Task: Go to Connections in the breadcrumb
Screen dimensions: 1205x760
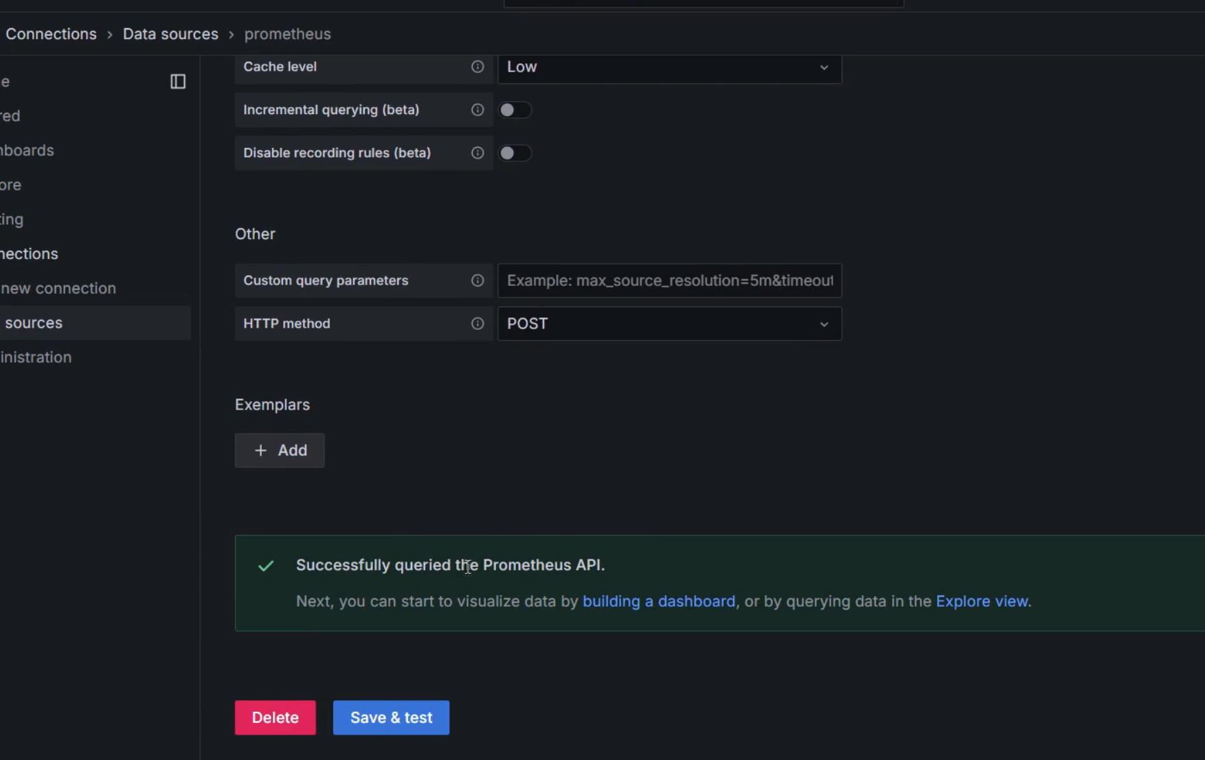Action: [52, 34]
